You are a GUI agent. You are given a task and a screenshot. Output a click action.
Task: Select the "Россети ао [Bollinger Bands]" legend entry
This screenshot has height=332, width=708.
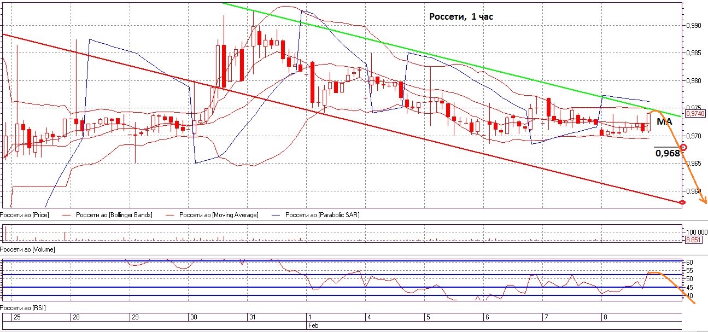[114, 215]
